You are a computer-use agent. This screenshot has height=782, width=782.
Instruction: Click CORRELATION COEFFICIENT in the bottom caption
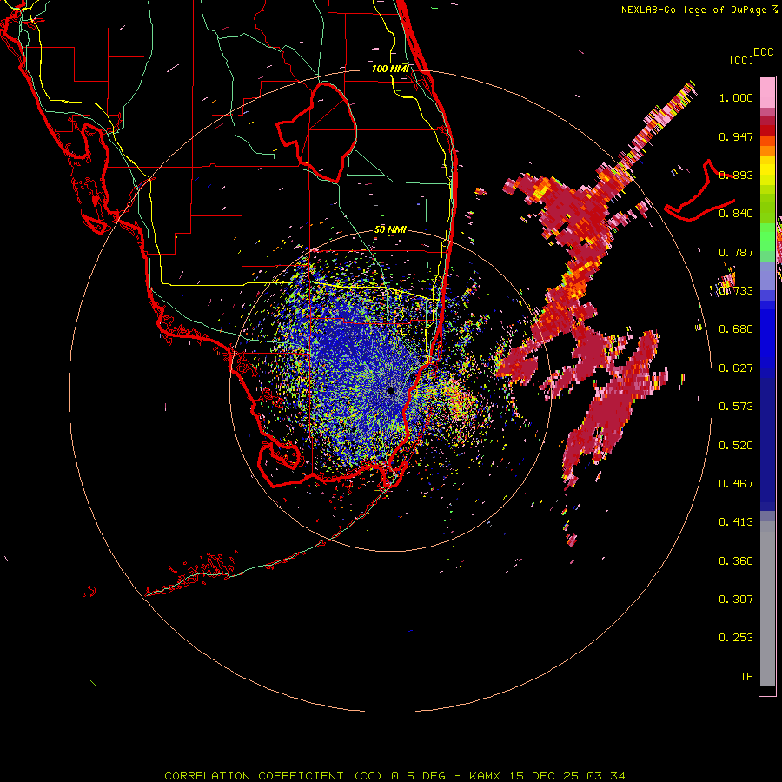(254, 776)
